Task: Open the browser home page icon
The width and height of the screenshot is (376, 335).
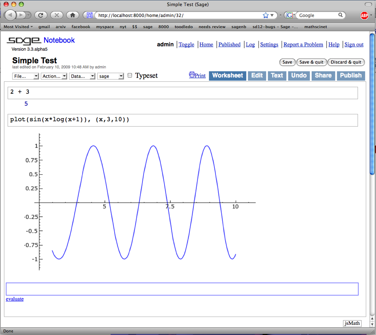Action: click(x=72, y=15)
